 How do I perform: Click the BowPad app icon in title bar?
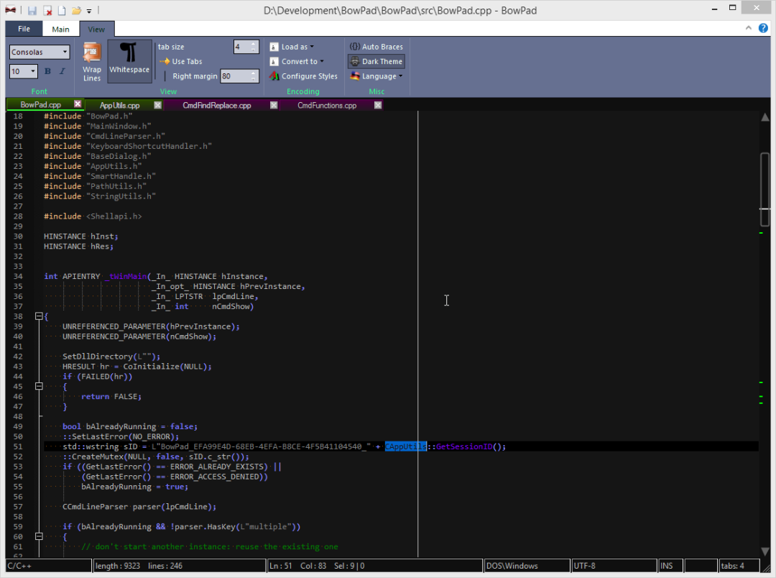point(10,10)
